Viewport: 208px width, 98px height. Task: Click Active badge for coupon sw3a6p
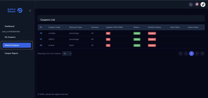137,33
